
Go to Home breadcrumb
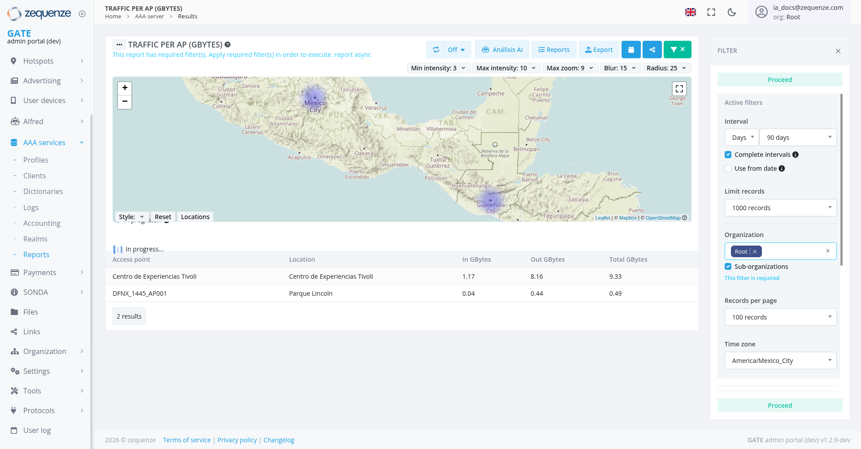click(x=113, y=17)
